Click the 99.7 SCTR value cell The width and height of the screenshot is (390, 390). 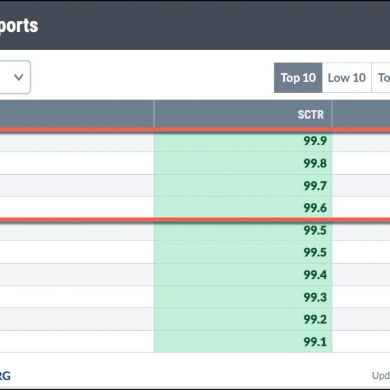242,185
